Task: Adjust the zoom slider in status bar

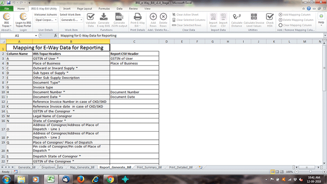Action: pos(311,172)
